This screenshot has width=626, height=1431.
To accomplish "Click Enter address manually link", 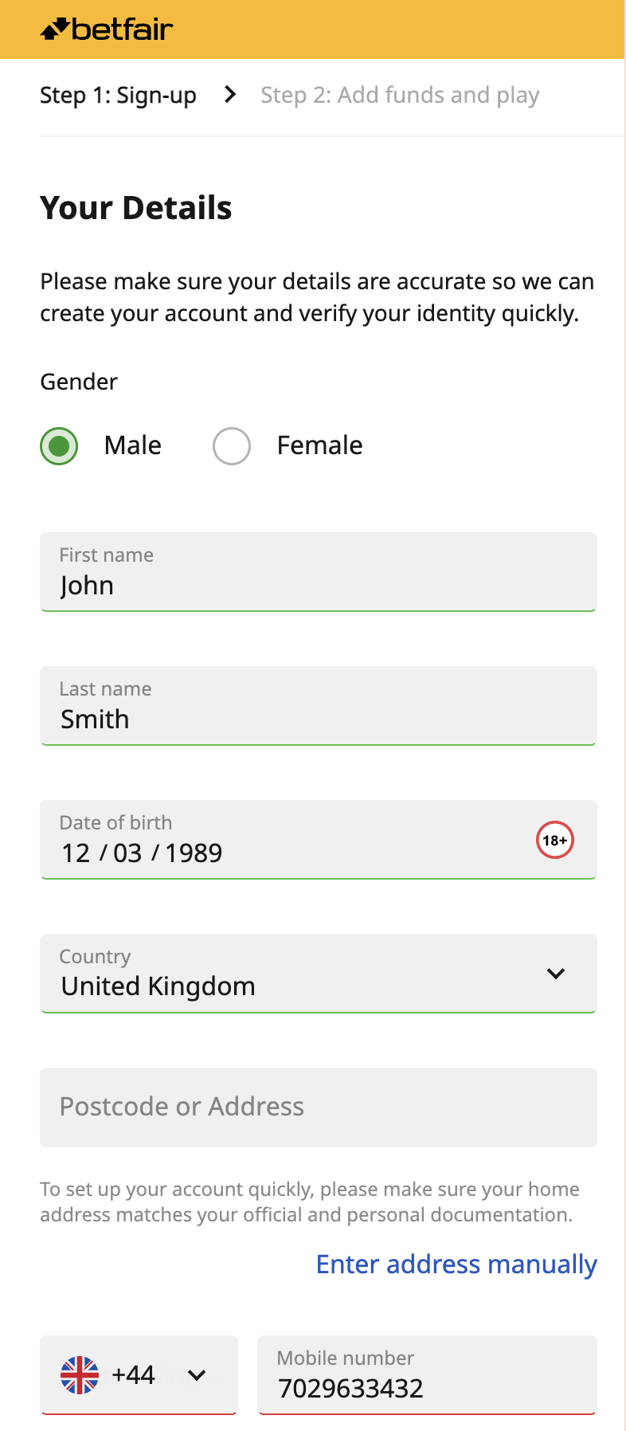I will pyautogui.click(x=456, y=1264).
